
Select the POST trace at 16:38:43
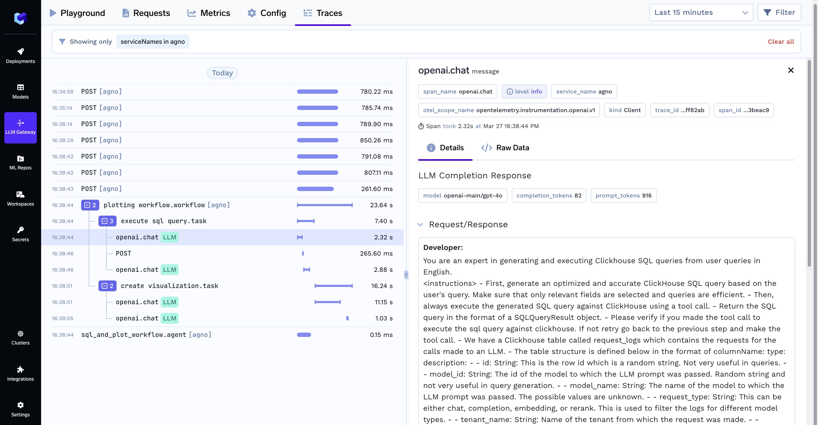point(222,189)
